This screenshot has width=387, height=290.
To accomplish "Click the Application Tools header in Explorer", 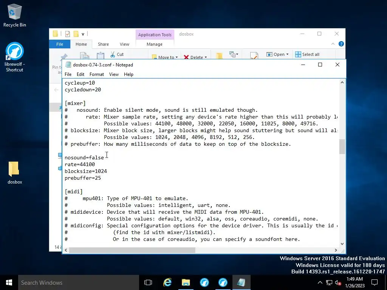I will click(155, 35).
